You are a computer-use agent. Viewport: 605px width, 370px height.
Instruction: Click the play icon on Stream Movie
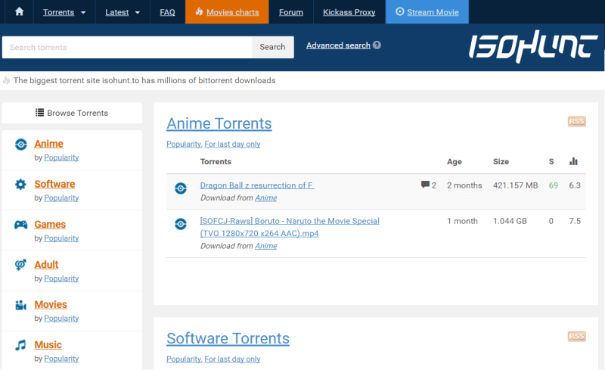click(x=400, y=11)
